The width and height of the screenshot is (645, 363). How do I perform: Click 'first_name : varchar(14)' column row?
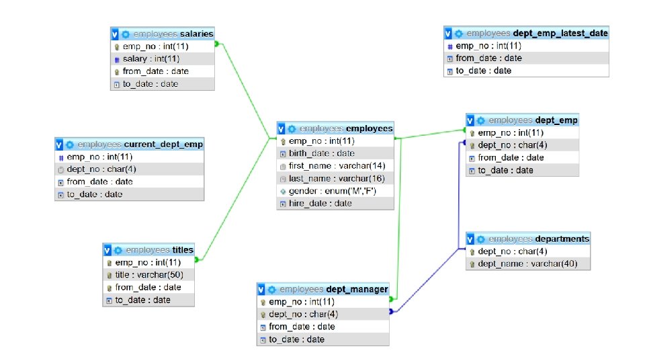pyautogui.click(x=335, y=166)
